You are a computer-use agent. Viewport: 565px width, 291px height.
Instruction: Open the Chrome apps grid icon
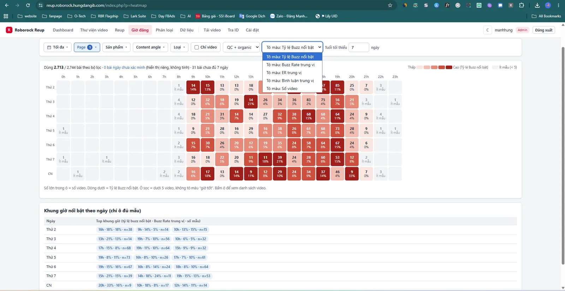(6, 16)
